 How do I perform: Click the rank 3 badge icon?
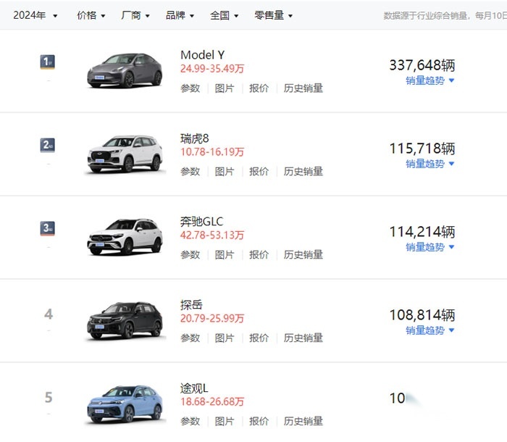pos(48,228)
